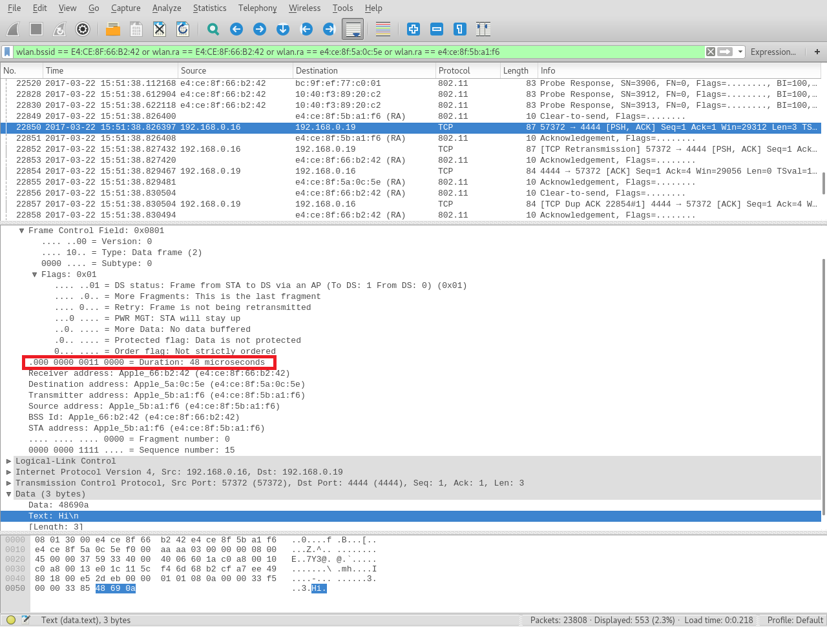The image size is (827, 627).
Task: Open a capture file via folder icon
Action: pos(113,29)
